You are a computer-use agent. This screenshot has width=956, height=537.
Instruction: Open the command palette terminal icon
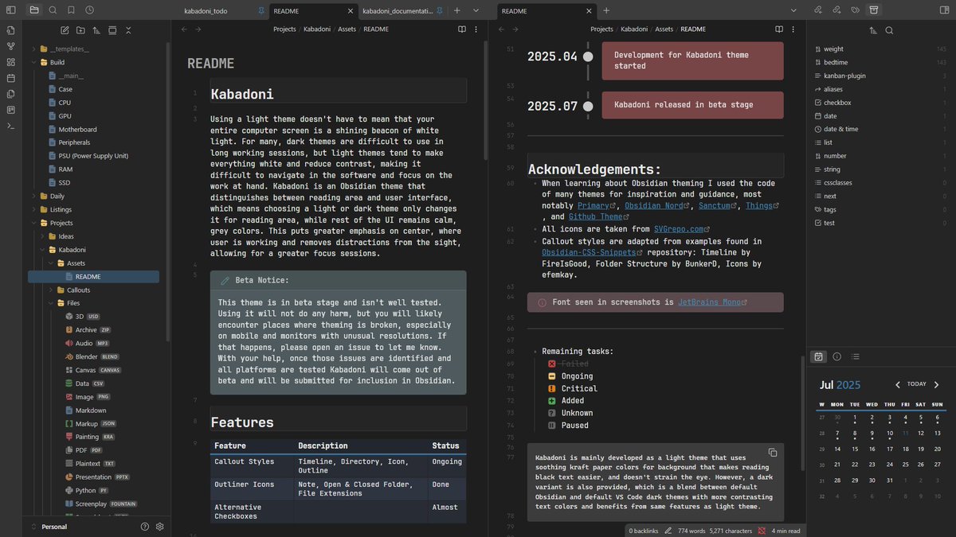11,126
